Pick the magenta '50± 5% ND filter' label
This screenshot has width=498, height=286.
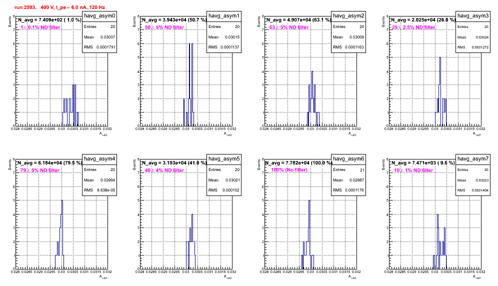click(x=164, y=27)
